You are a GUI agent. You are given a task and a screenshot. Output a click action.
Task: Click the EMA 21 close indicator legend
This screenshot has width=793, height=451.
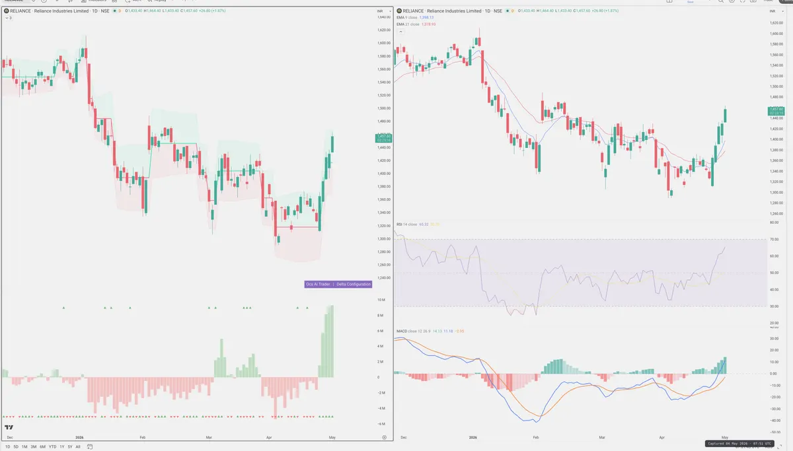(408, 24)
